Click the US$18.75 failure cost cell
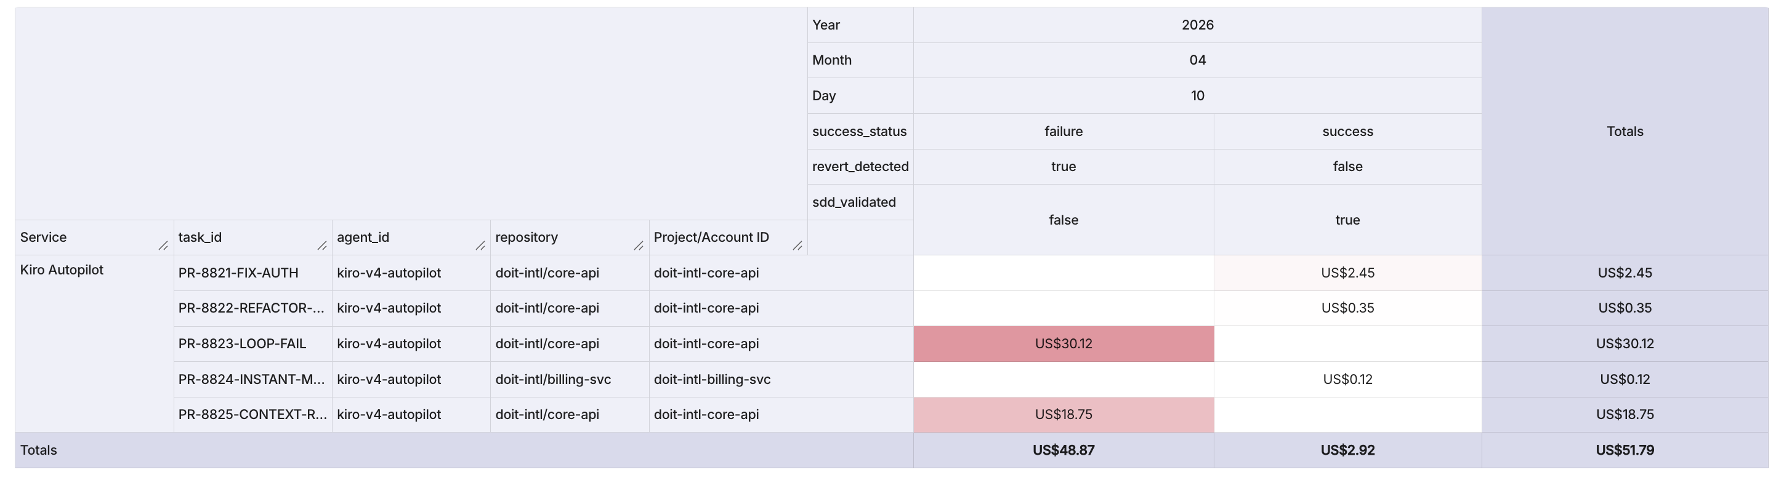Viewport: 1776px width, 491px height. coord(1064,415)
